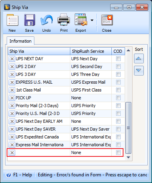Delete the Priority U.S. Mail (2-3 D row
152x183 pixels.
[x=12, y=113]
